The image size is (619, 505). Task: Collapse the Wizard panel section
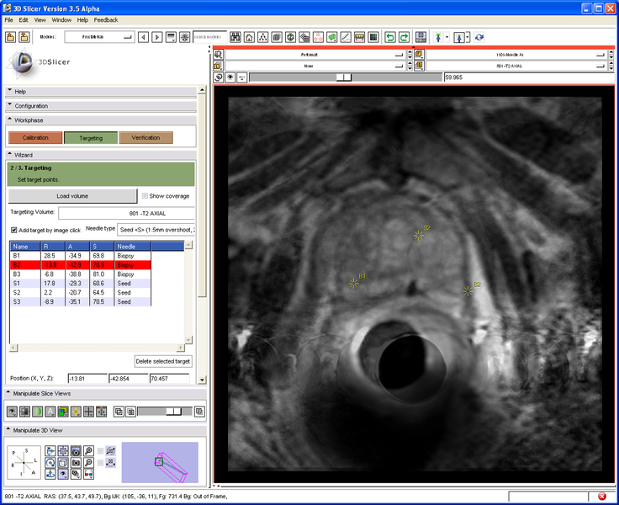(101, 155)
